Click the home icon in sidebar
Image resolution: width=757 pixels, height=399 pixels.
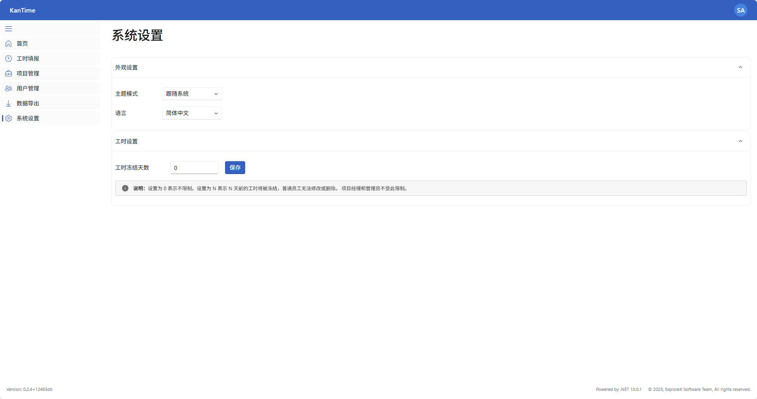8,44
